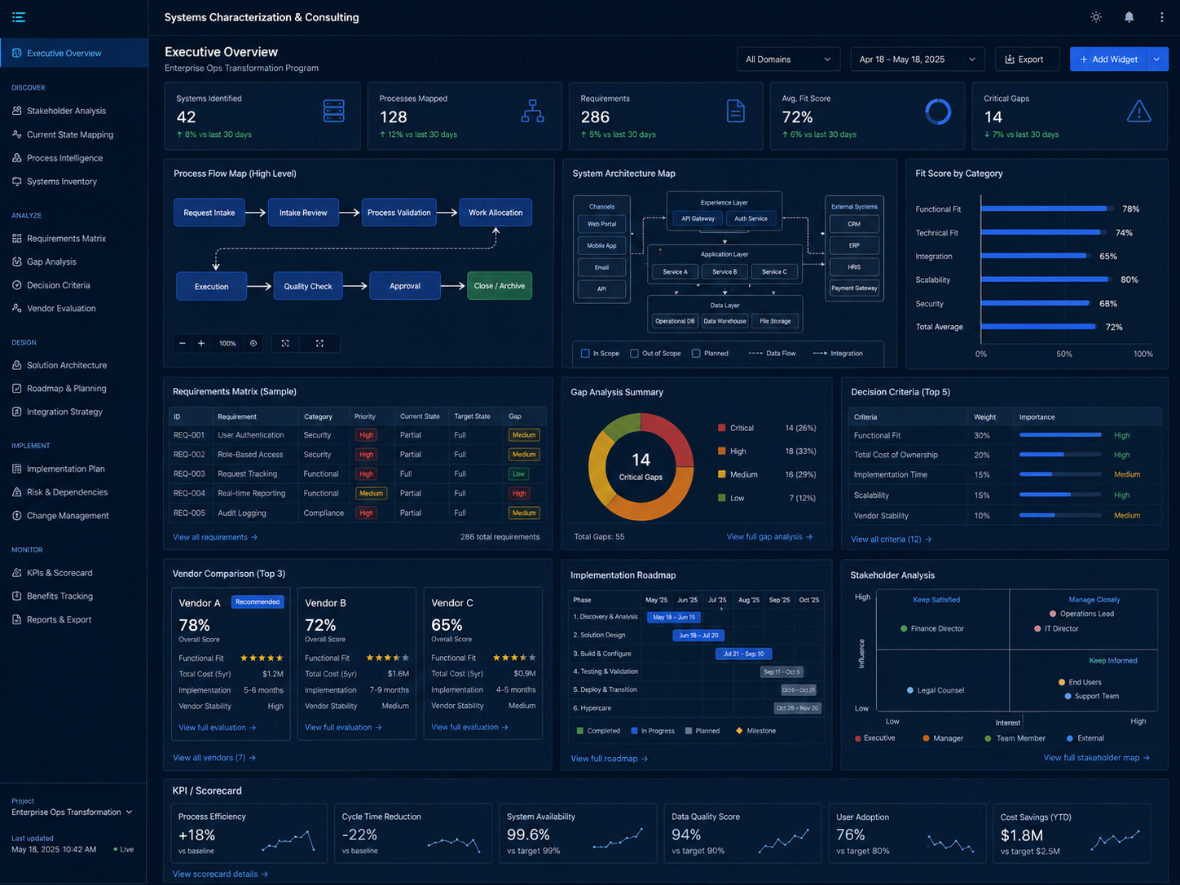Open View full gap analysis link
Viewport: 1180px width, 885px height.
click(769, 537)
